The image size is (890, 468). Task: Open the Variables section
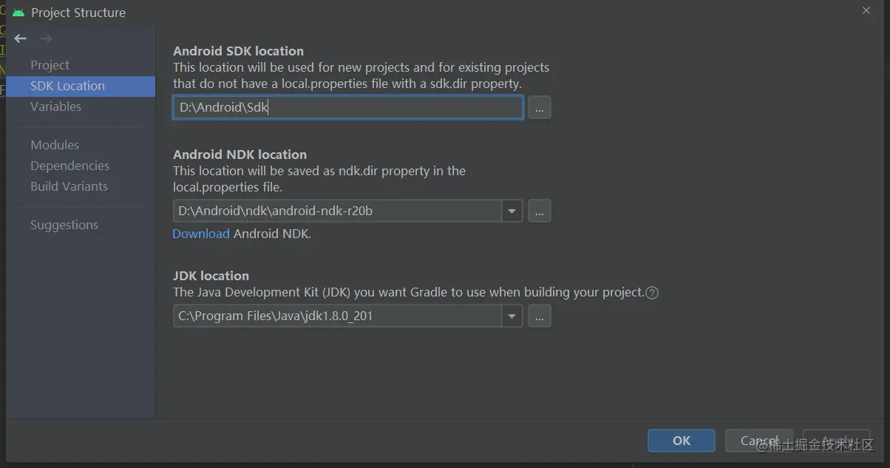point(56,106)
